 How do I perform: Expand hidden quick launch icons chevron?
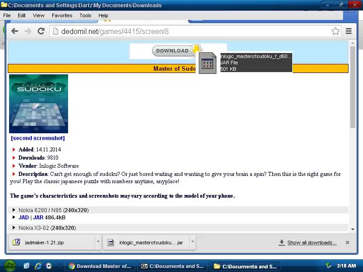(x=59, y=264)
